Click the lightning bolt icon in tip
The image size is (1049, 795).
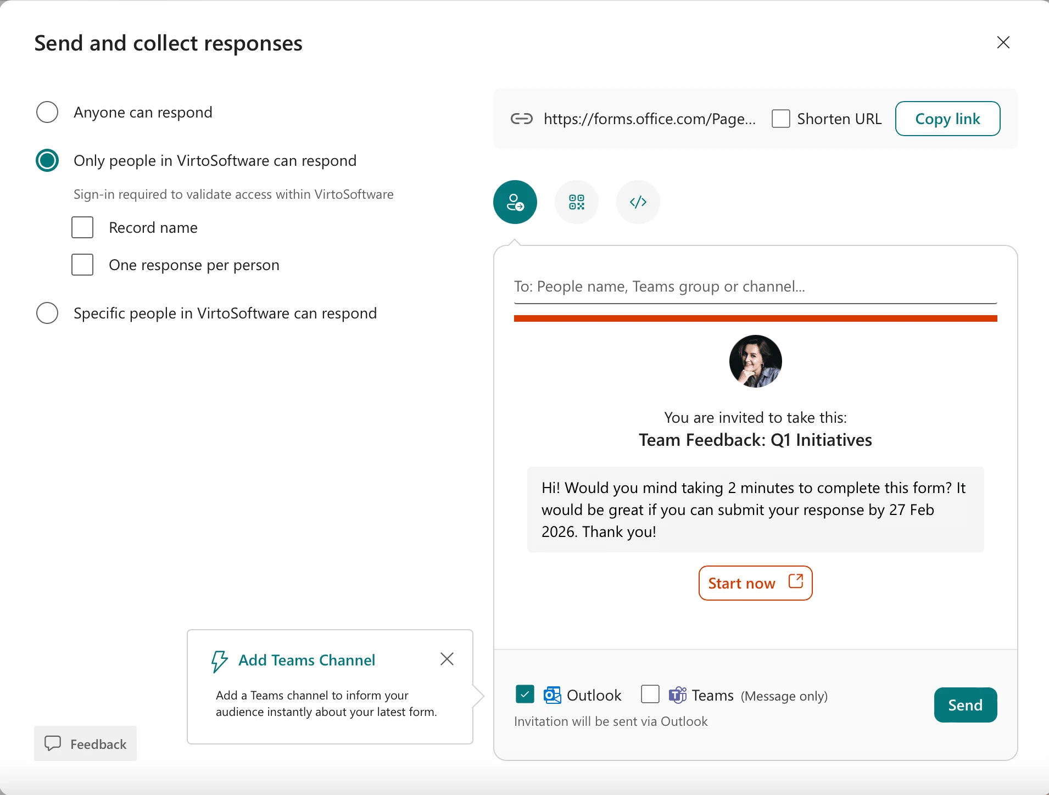click(219, 661)
